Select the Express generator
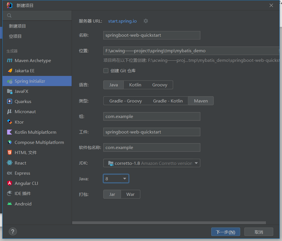Viewport: 282px width, 241px height. [x=37, y=173]
